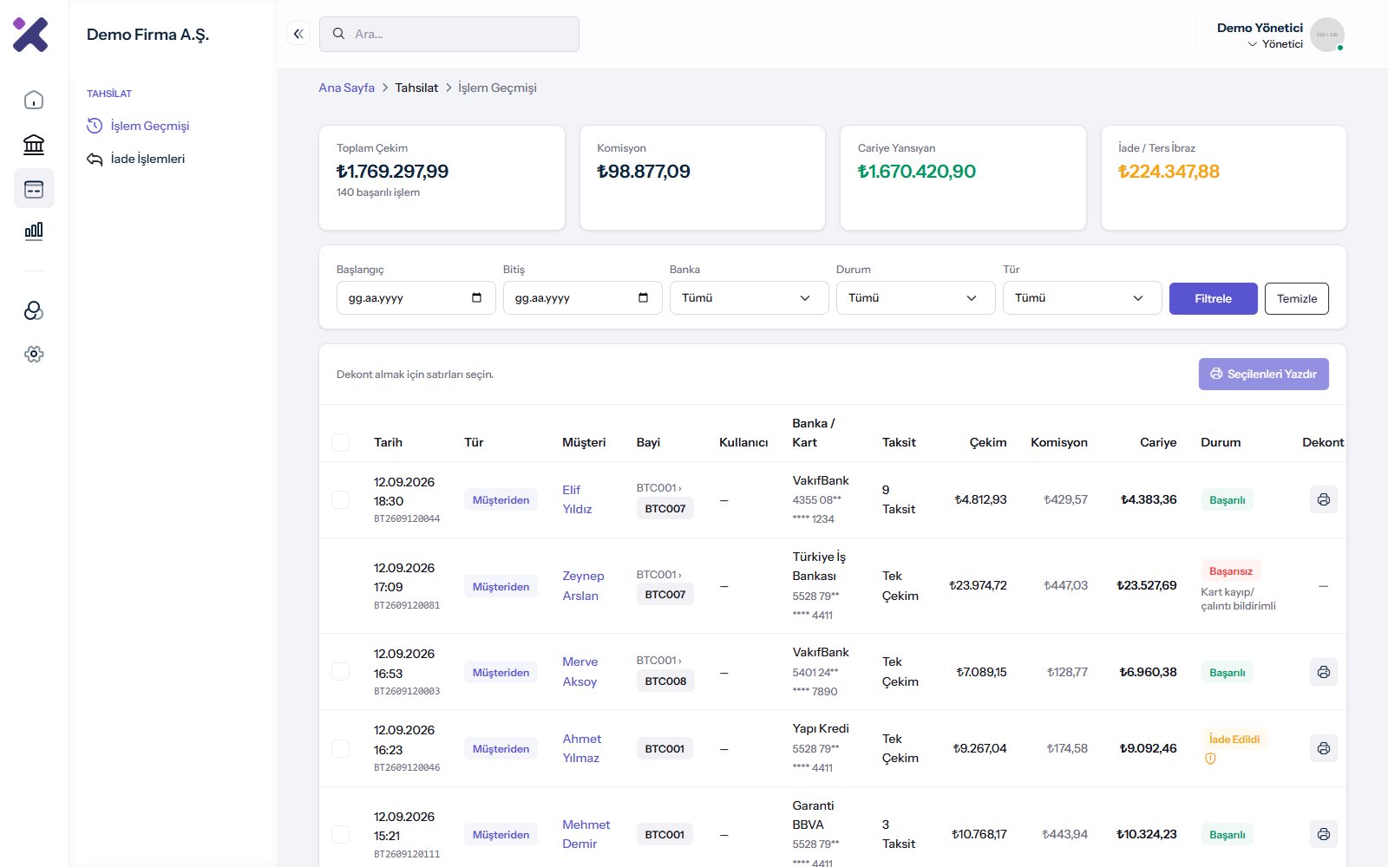1388x867 pixels.
Task: Select the card payments sidebar icon
Action: point(34,188)
